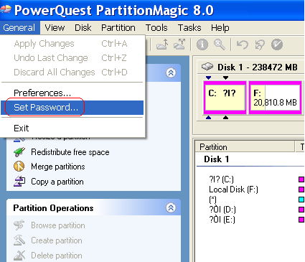Click Redistribute free space task

pyautogui.click(x=70, y=152)
